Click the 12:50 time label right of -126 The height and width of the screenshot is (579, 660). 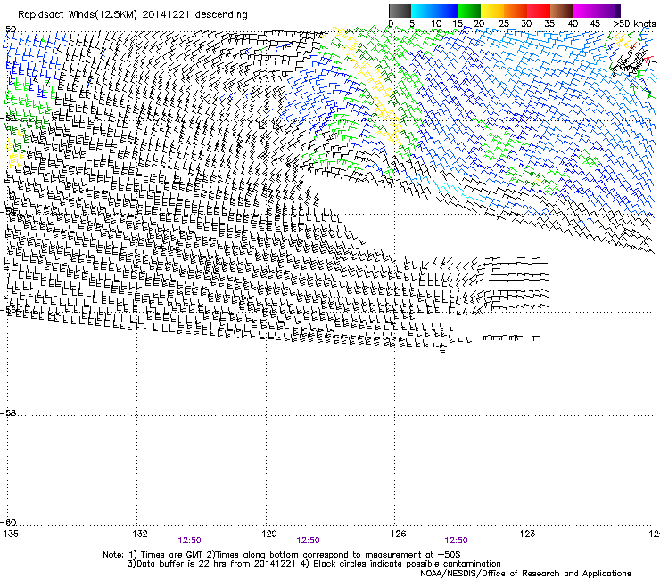[457, 541]
